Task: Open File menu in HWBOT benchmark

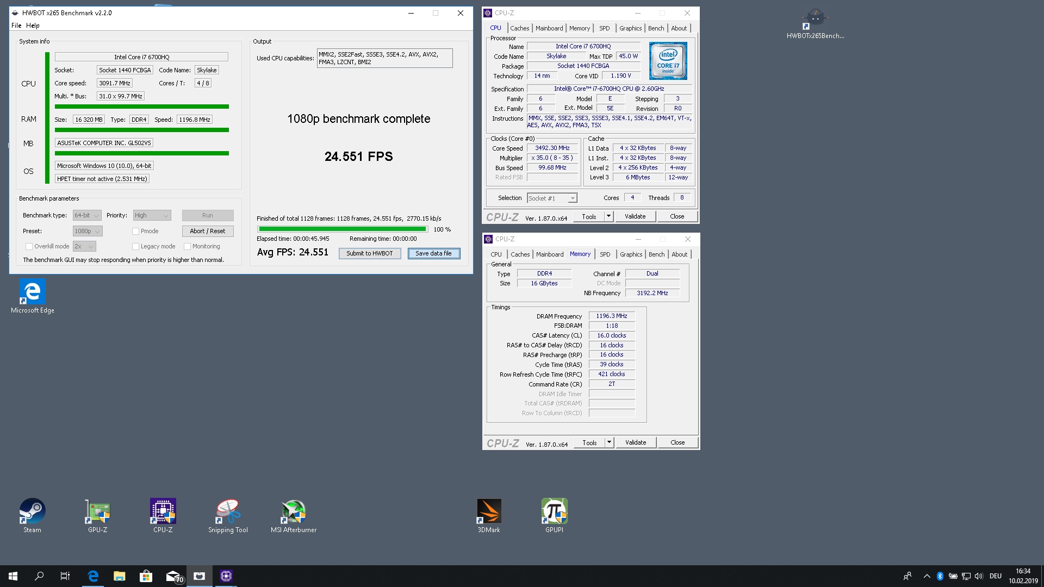Action: point(16,26)
